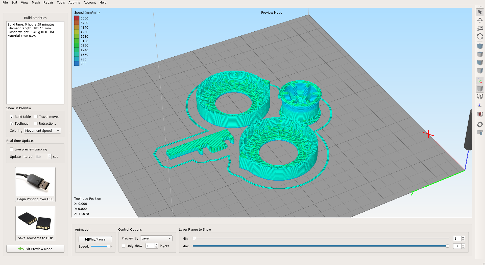Open machine control gear settings
The height and width of the screenshot is (265, 485).
point(480,124)
